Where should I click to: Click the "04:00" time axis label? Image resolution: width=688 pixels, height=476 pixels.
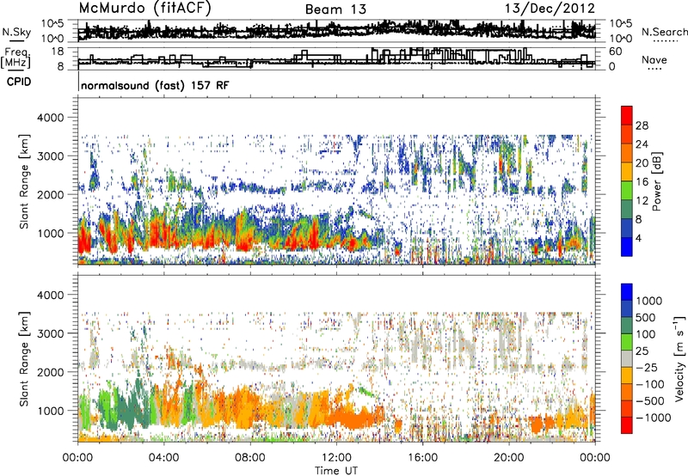tap(163, 458)
